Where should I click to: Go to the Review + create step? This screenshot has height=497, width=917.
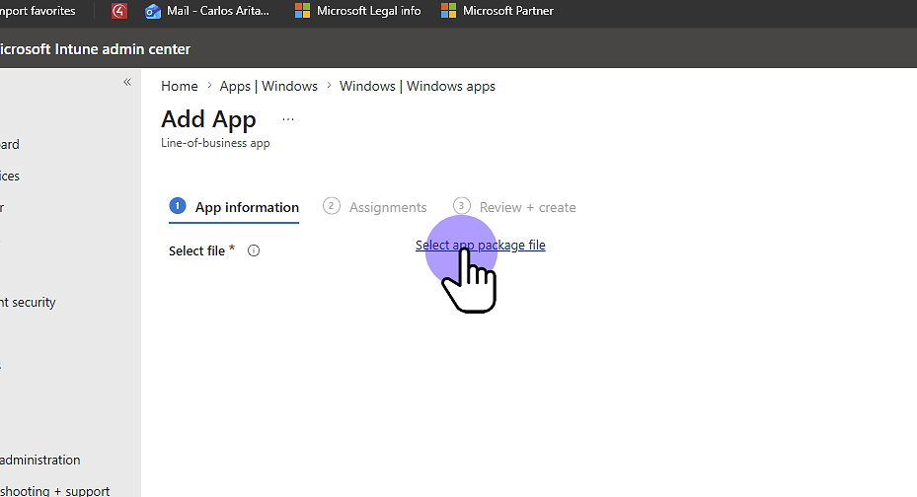514,207
